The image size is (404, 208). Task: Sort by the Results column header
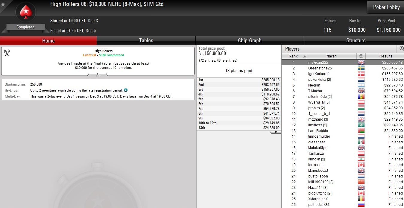pos(385,56)
